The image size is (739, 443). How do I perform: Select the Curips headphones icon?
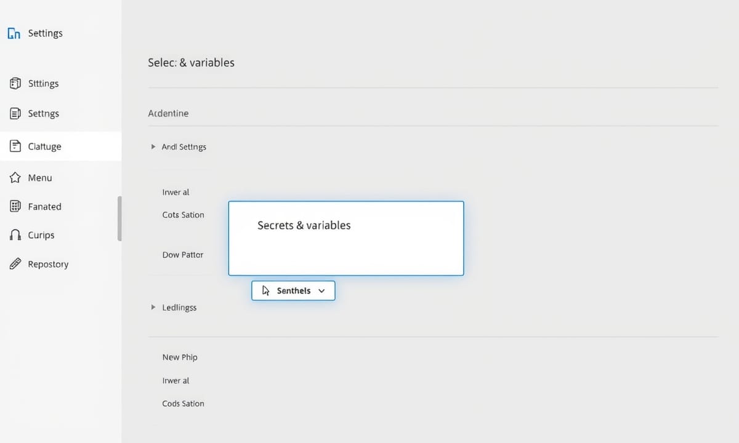(x=15, y=235)
